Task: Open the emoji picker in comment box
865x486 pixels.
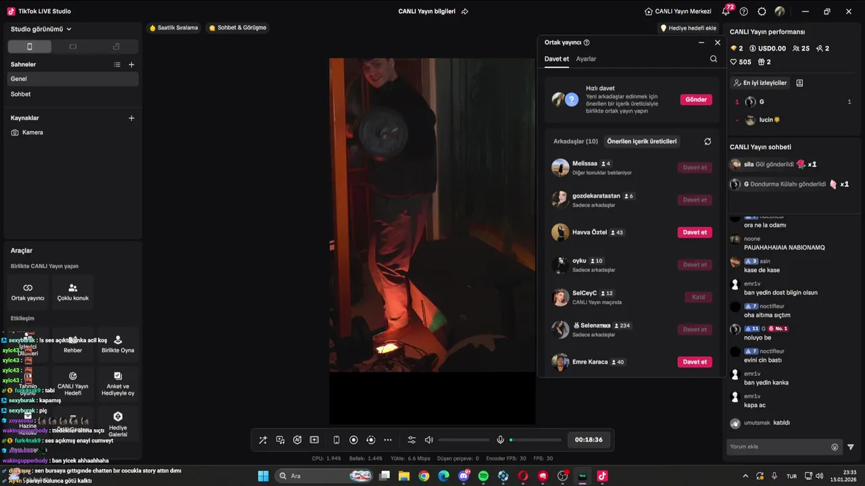Action: [x=835, y=447]
